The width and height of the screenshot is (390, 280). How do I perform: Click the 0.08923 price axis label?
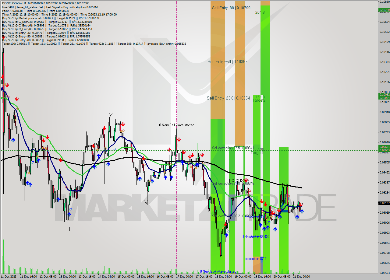pyautogui.click(x=385, y=233)
